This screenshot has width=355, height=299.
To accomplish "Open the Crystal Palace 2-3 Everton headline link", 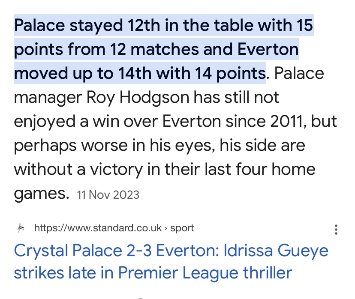I will [x=171, y=250].
